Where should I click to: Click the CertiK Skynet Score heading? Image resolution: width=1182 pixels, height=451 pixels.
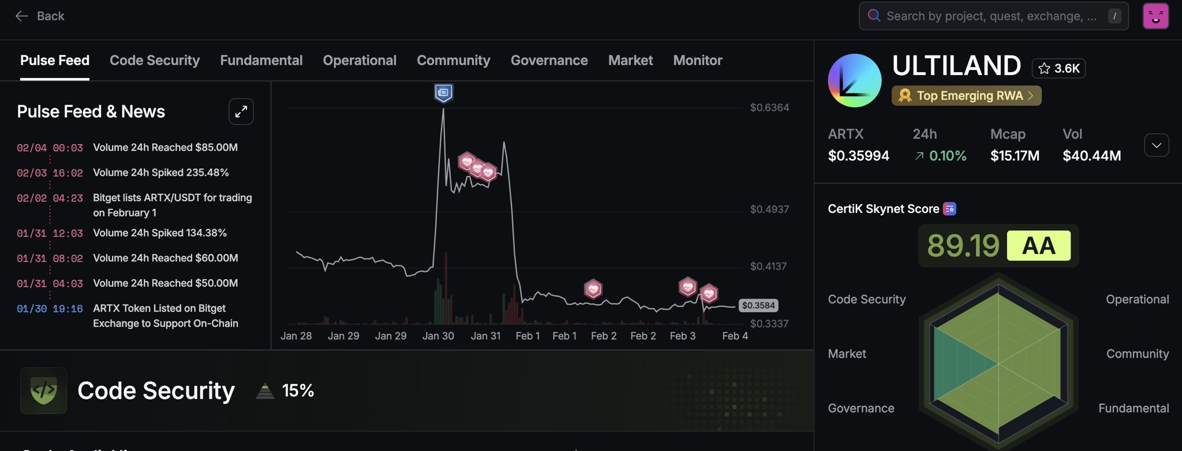(x=884, y=209)
